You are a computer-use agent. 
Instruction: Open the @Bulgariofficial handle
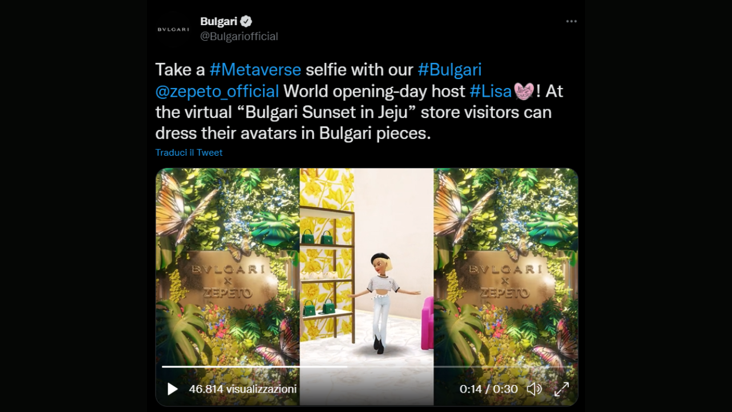pos(239,37)
